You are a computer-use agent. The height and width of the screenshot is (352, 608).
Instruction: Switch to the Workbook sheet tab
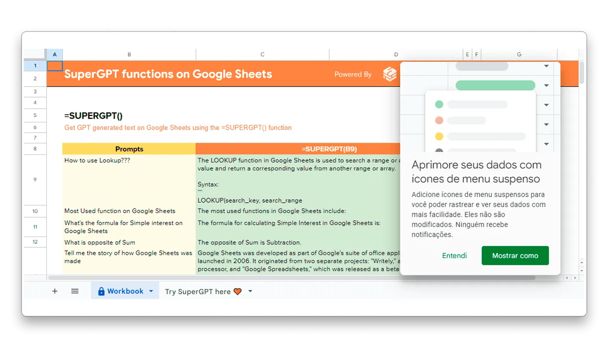[x=125, y=291]
